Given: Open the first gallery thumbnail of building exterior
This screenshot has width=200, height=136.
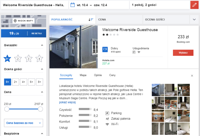Looking at the screenshot, I should tap(158, 90).
